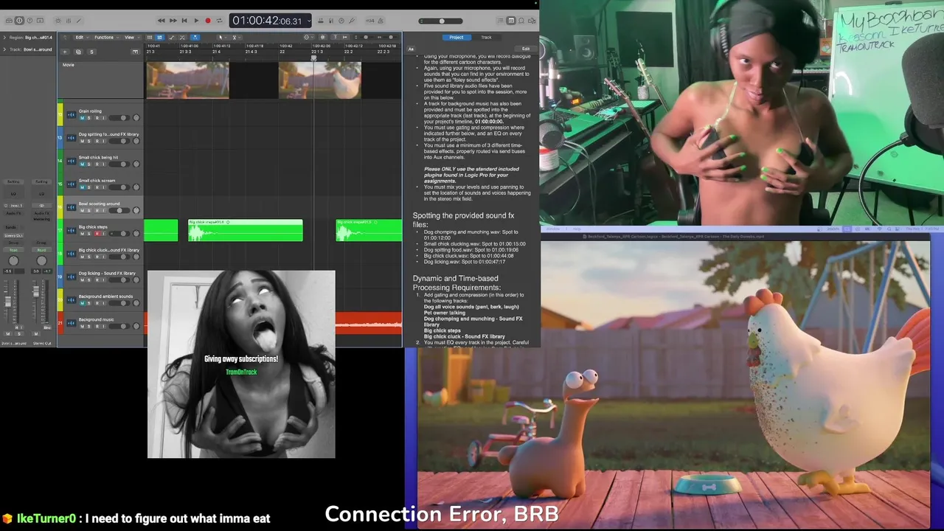Switch to the Project notes tab
This screenshot has height=531, width=944.
pos(457,38)
